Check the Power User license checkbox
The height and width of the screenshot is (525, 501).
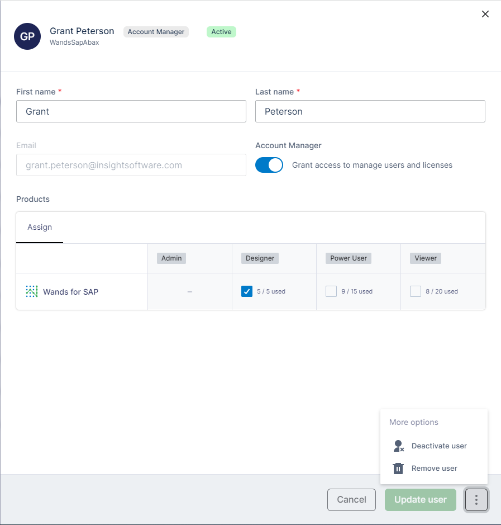click(x=331, y=291)
